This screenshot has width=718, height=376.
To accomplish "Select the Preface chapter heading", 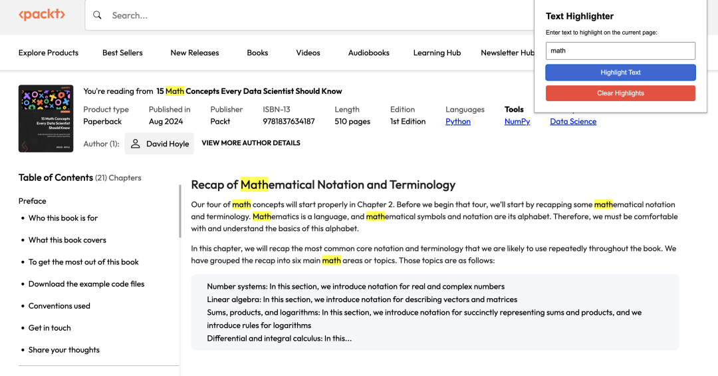I will point(32,201).
